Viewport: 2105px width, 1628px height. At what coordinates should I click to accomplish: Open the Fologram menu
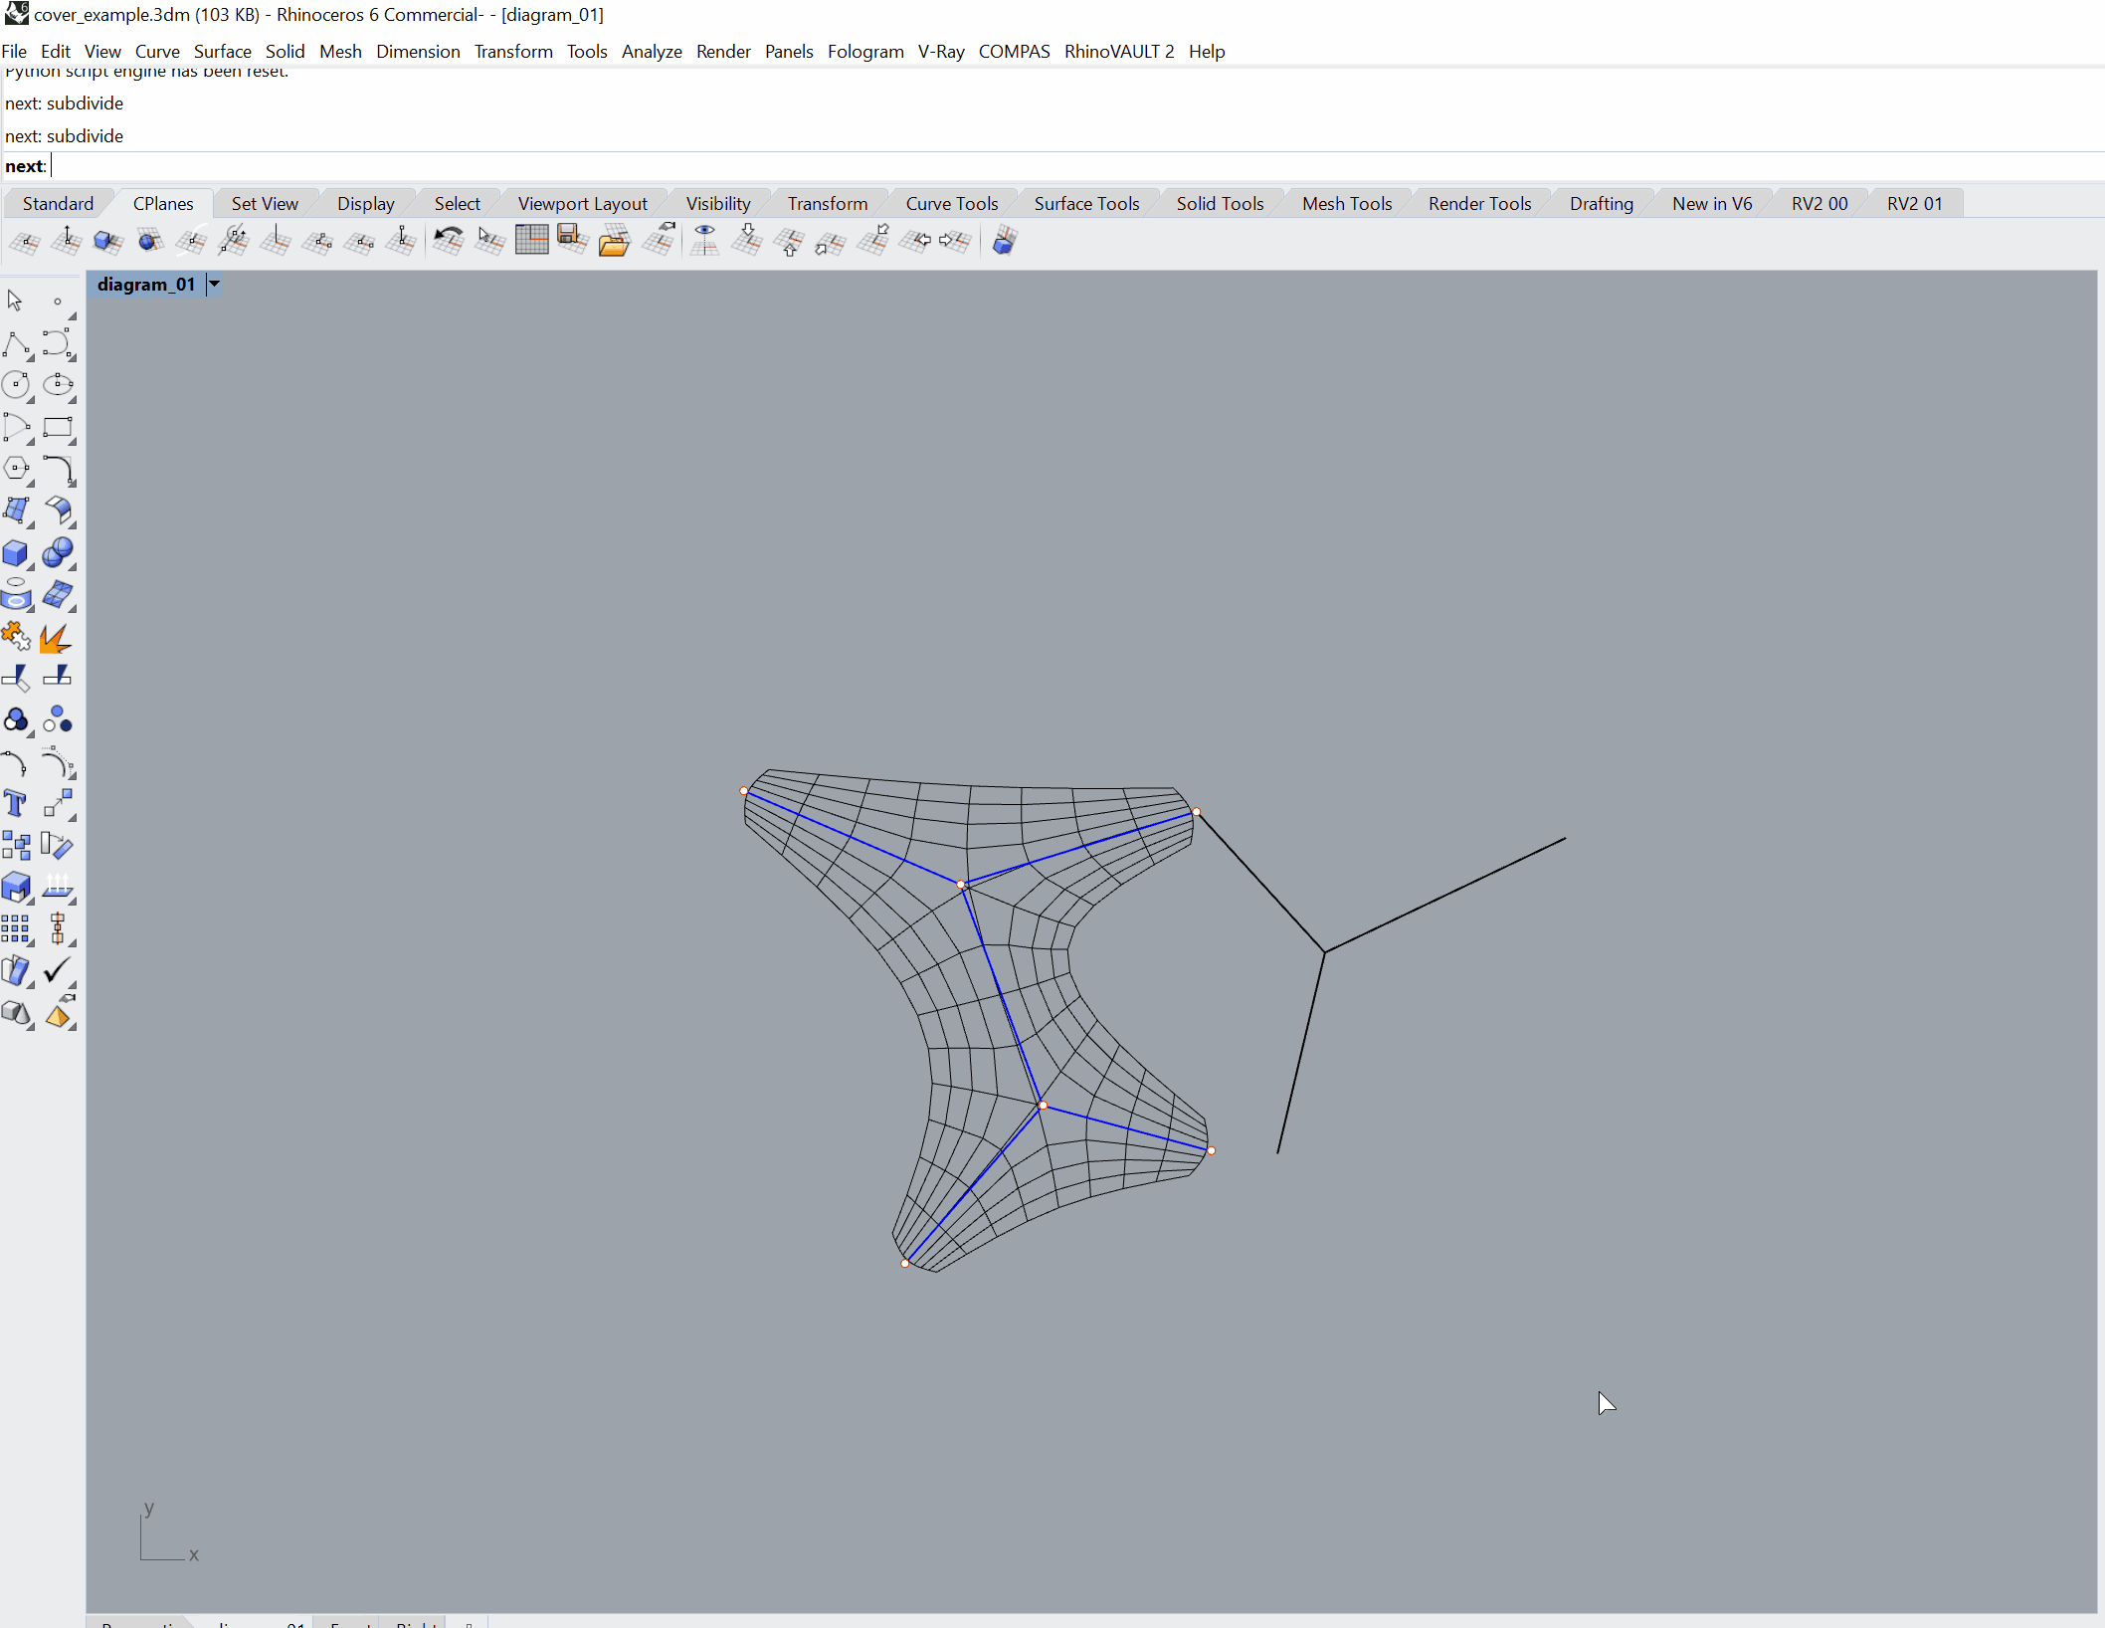click(x=865, y=52)
